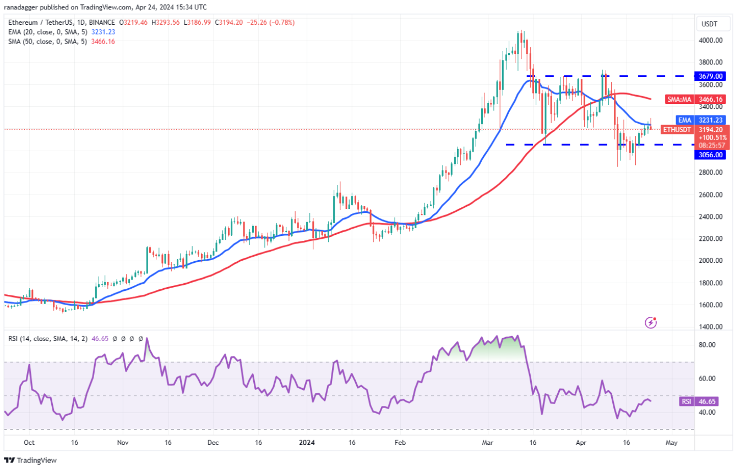The height and width of the screenshot is (468, 735).
Task: Click the Oct label on time axis
Action: pos(29,442)
